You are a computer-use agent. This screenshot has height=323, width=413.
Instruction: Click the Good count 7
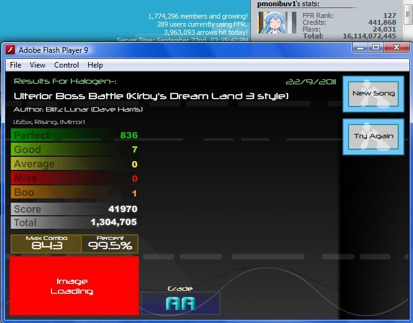[x=135, y=149]
